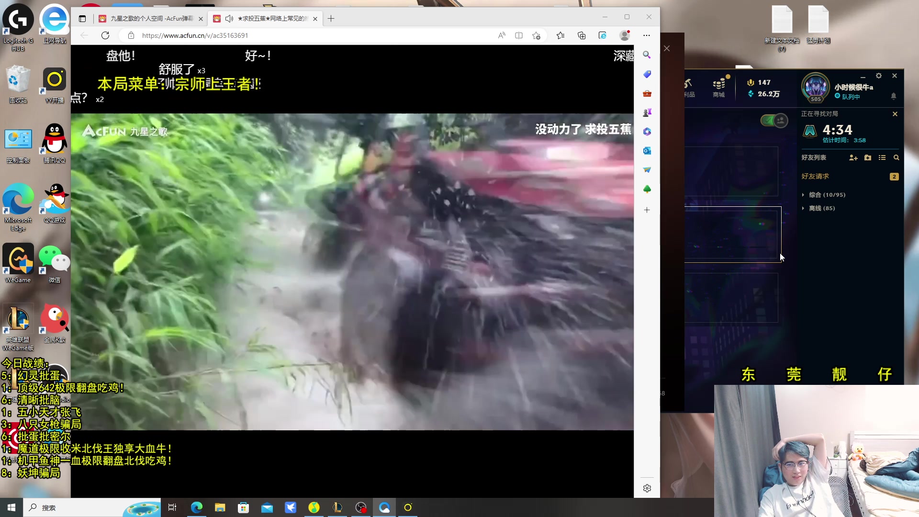Refresh the AcFun page
Screen dimensions: 919x517
pos(105,35)
